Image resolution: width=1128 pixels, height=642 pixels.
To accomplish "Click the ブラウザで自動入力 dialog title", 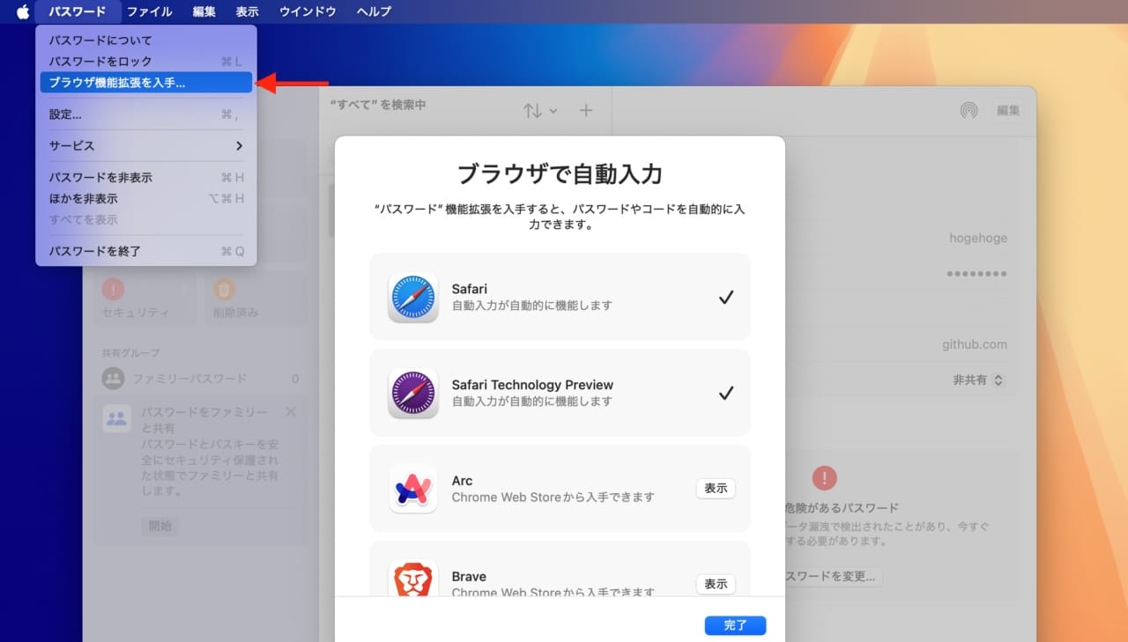I will click(560, 173).
